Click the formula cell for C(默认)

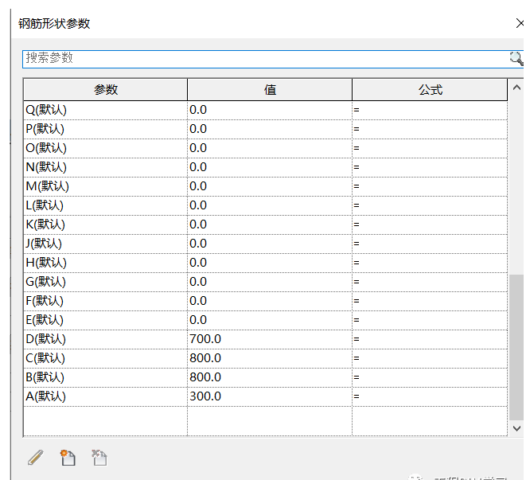[430, 358]
